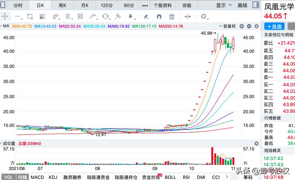Click the magnet snap icon
Viewport: 295px width, 180px height.
coord(159,16)
